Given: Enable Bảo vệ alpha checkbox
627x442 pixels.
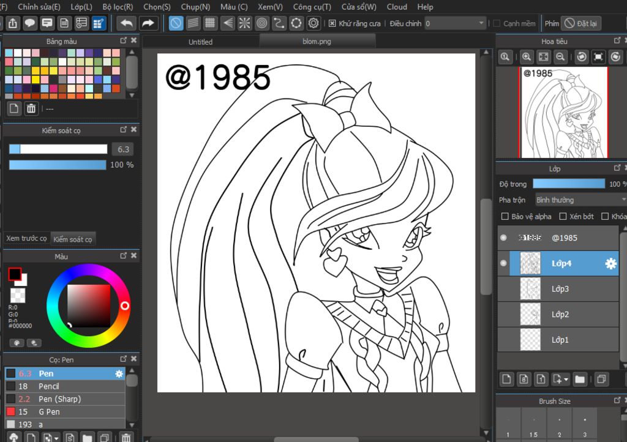Looking at the screenshot, I should click(x=505, y=216).
